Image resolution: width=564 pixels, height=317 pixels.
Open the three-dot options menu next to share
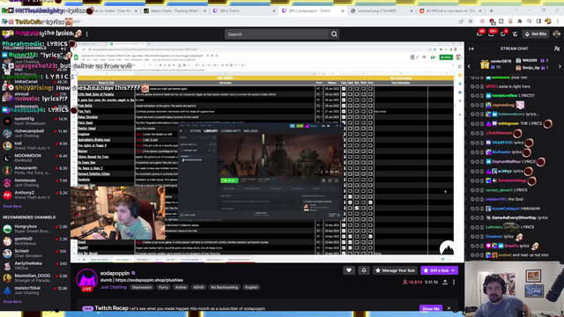point(454,282)
